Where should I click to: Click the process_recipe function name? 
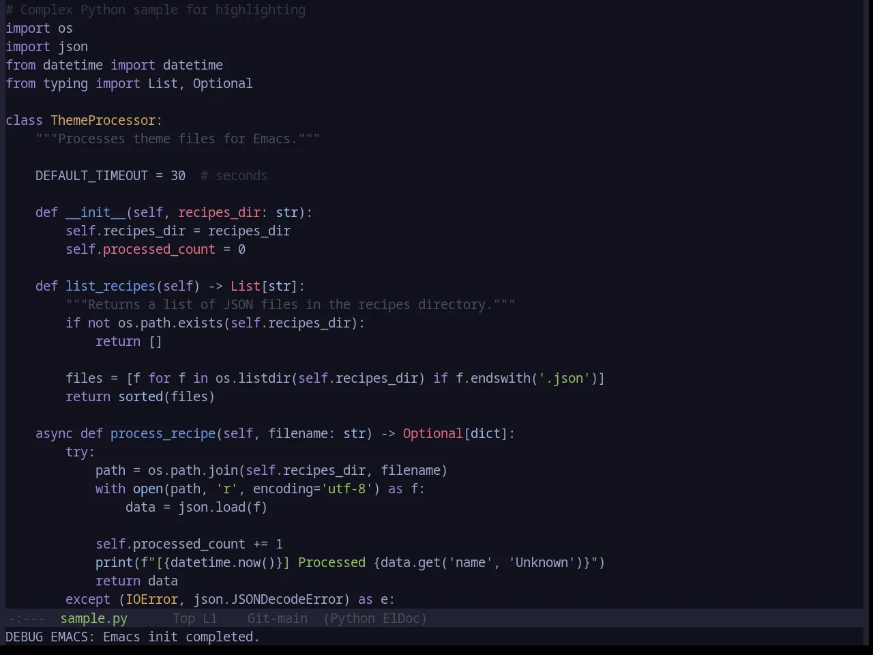point(163,433)
